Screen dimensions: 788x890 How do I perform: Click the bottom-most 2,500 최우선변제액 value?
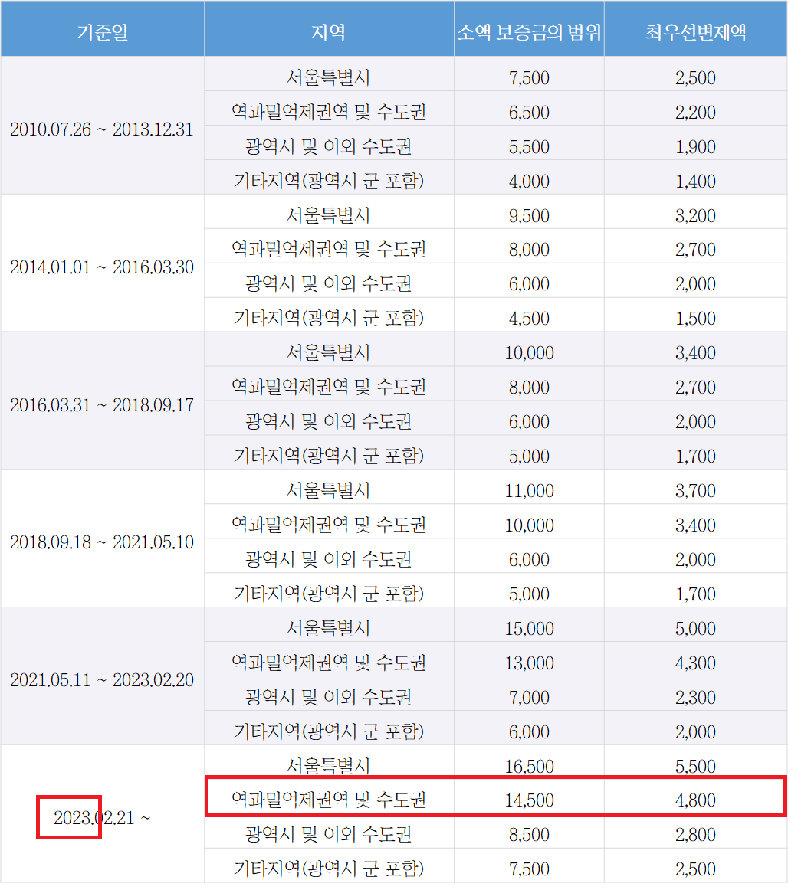695,869
